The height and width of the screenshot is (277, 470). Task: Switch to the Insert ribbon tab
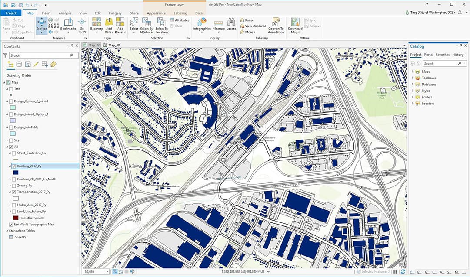46,13
